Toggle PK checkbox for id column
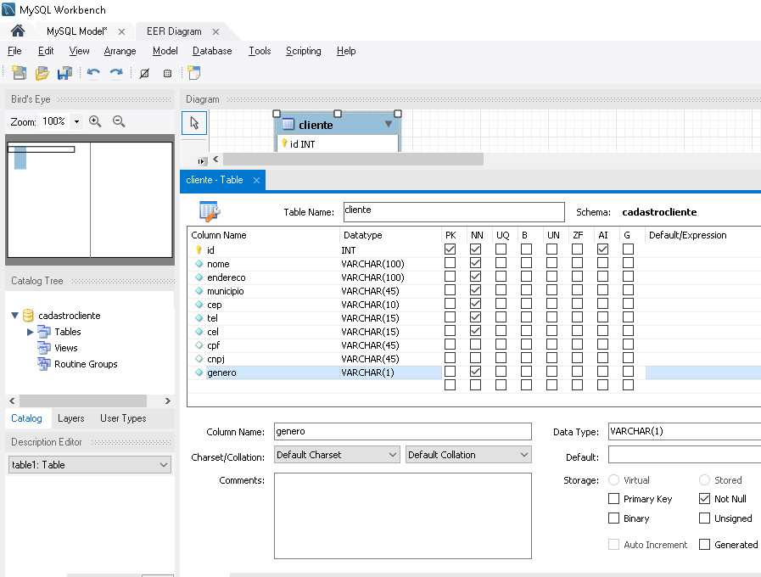Screen dimensions: 761x577 click(x=450, y=249)
